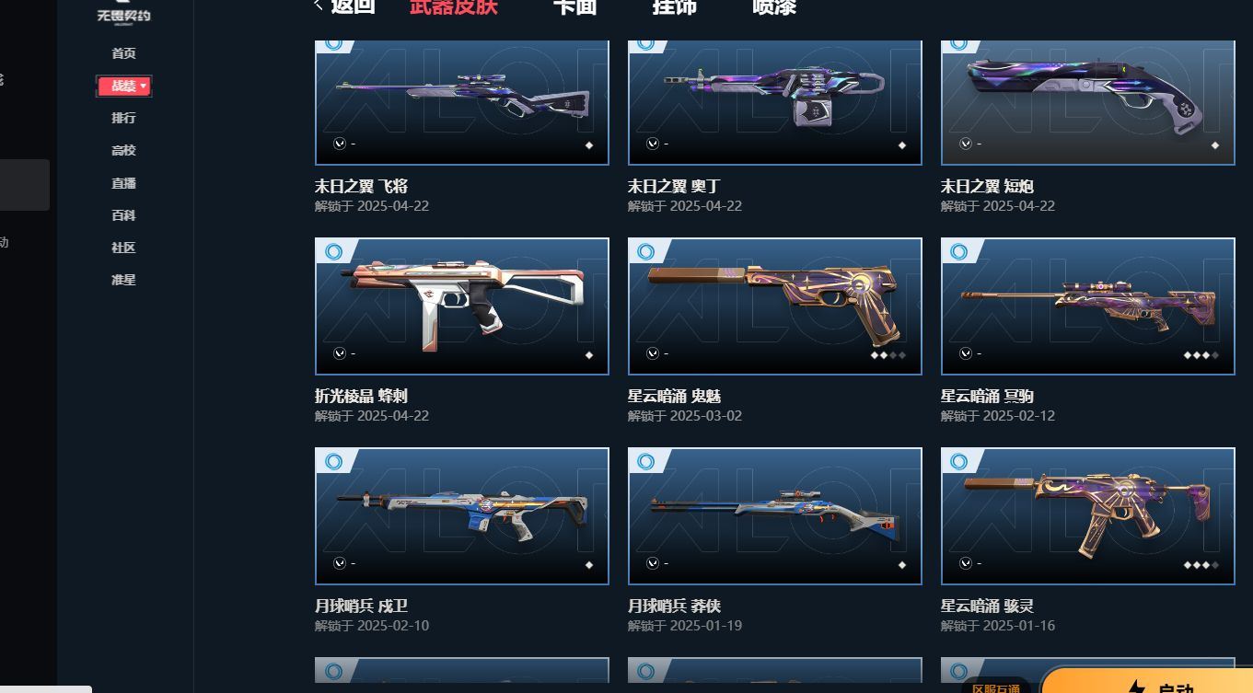Click the blue ring badge on 月球哨兵 莽侠 card
Image resolution: width=1253 pixels, height=693 pixels.
point(646,461)
